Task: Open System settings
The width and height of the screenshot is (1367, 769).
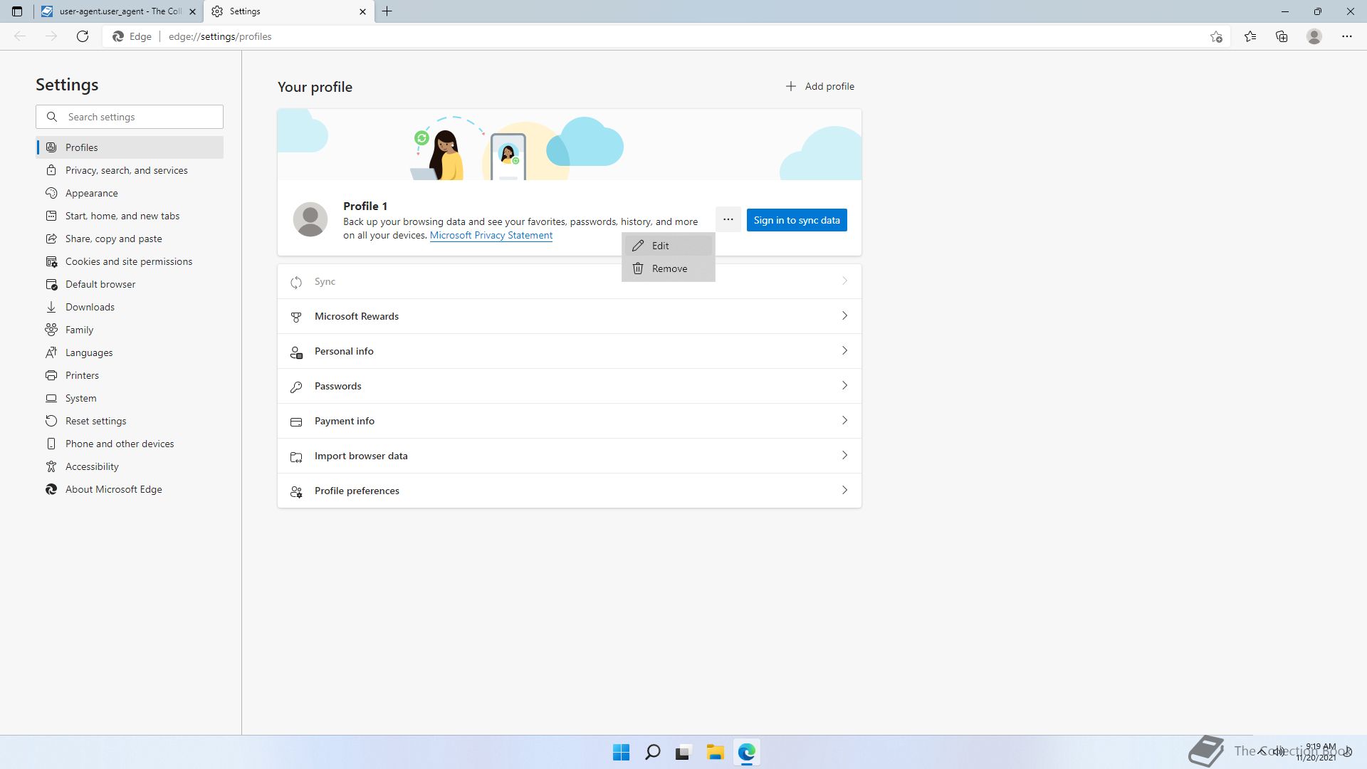Action: 130,398
